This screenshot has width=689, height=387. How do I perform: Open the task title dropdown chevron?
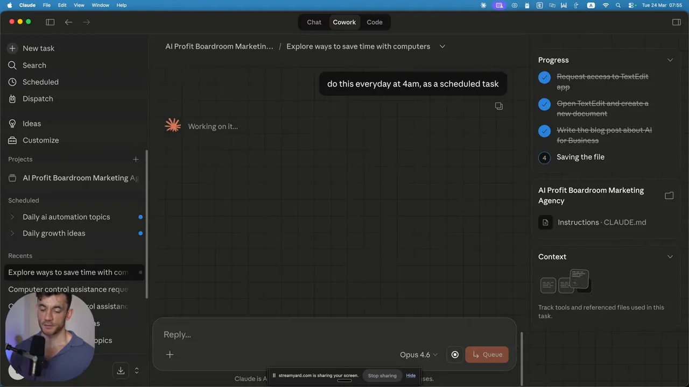442,46
